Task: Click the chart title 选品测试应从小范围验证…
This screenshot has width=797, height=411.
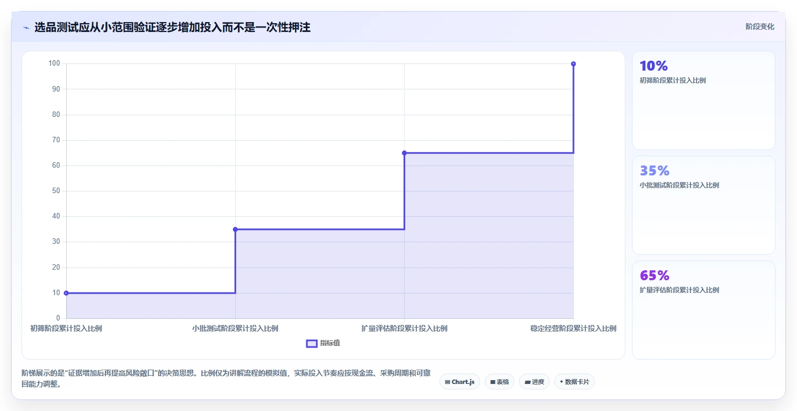Action: [172, 28]
